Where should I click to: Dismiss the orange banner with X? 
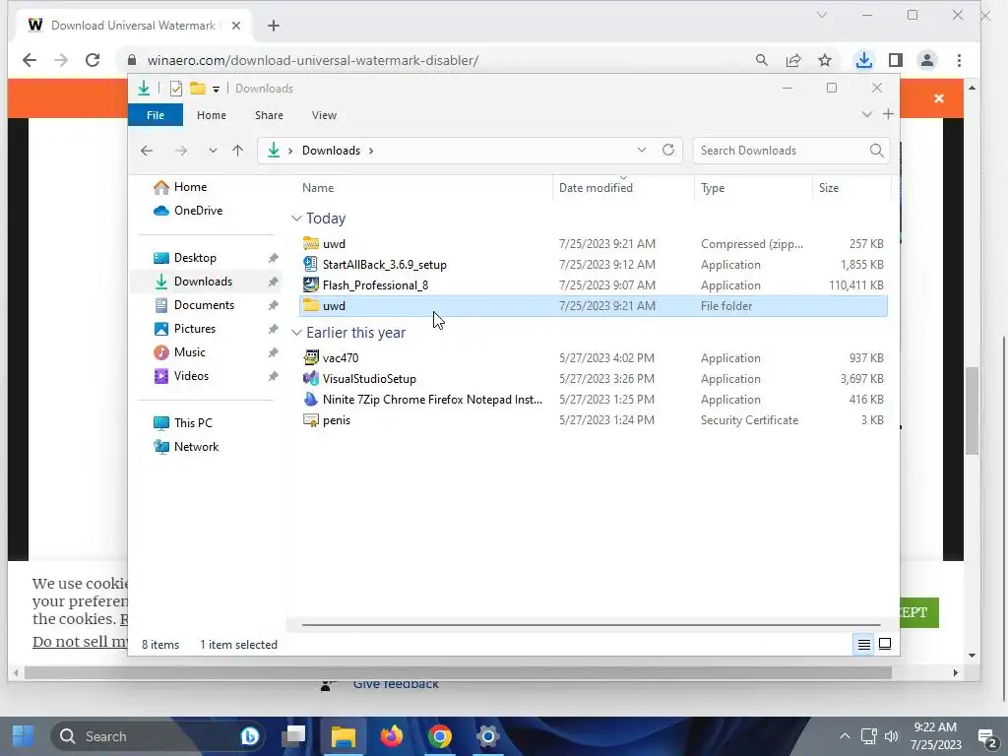tap(939, 98)
